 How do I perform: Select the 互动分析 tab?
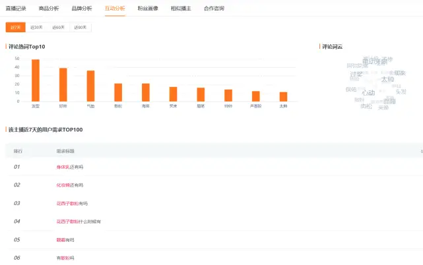[115, 9]
